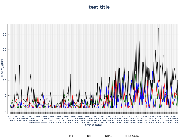Click the green B3H legend line swatch
Viewport: 196px width, 140px height.
pyautogui.click(x=64, y=136)
